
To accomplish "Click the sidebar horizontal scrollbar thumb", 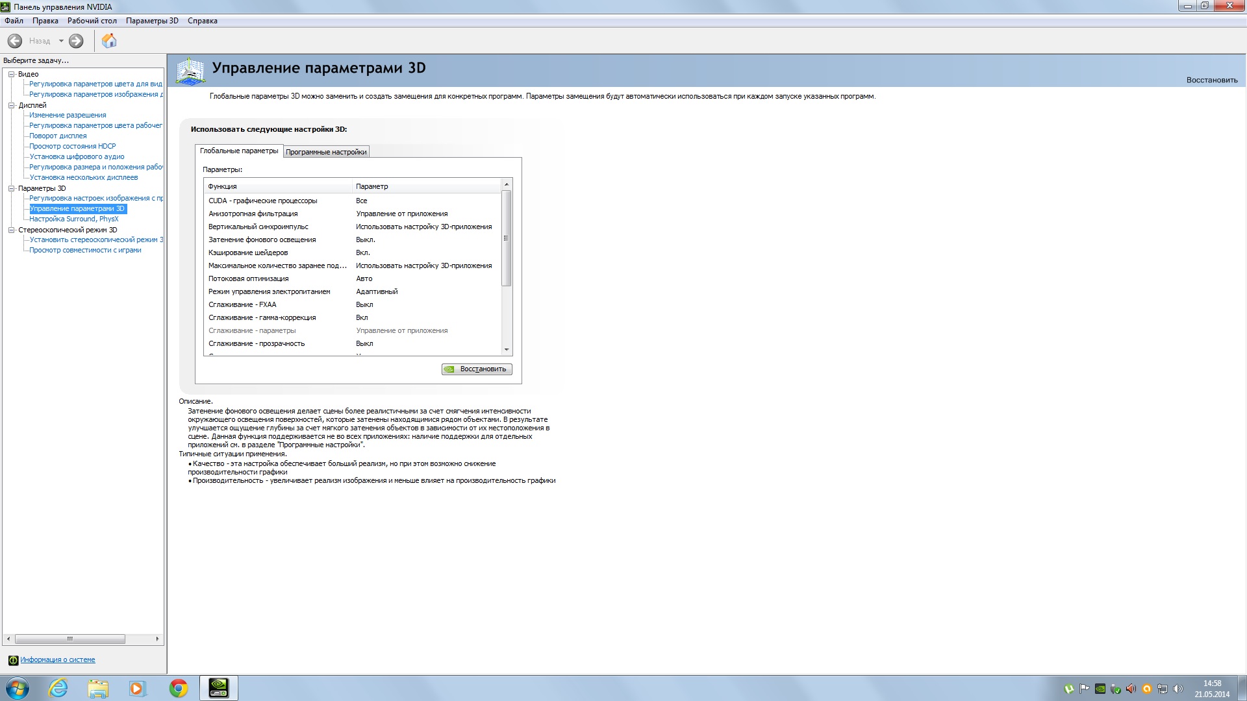I will [x=69, y=639].
